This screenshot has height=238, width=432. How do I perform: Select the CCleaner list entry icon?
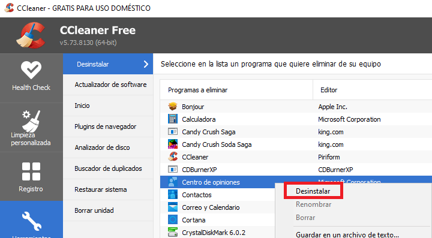pos(173,157)
